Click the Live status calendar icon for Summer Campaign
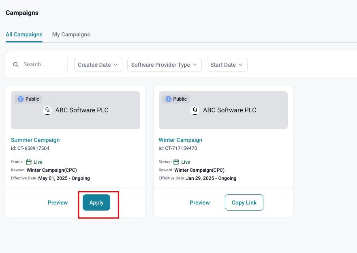This screenshot has height=253, width=357. [x=29, y=162]
